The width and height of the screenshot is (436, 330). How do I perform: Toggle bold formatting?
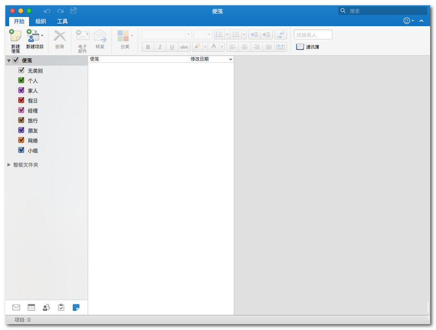148,47
